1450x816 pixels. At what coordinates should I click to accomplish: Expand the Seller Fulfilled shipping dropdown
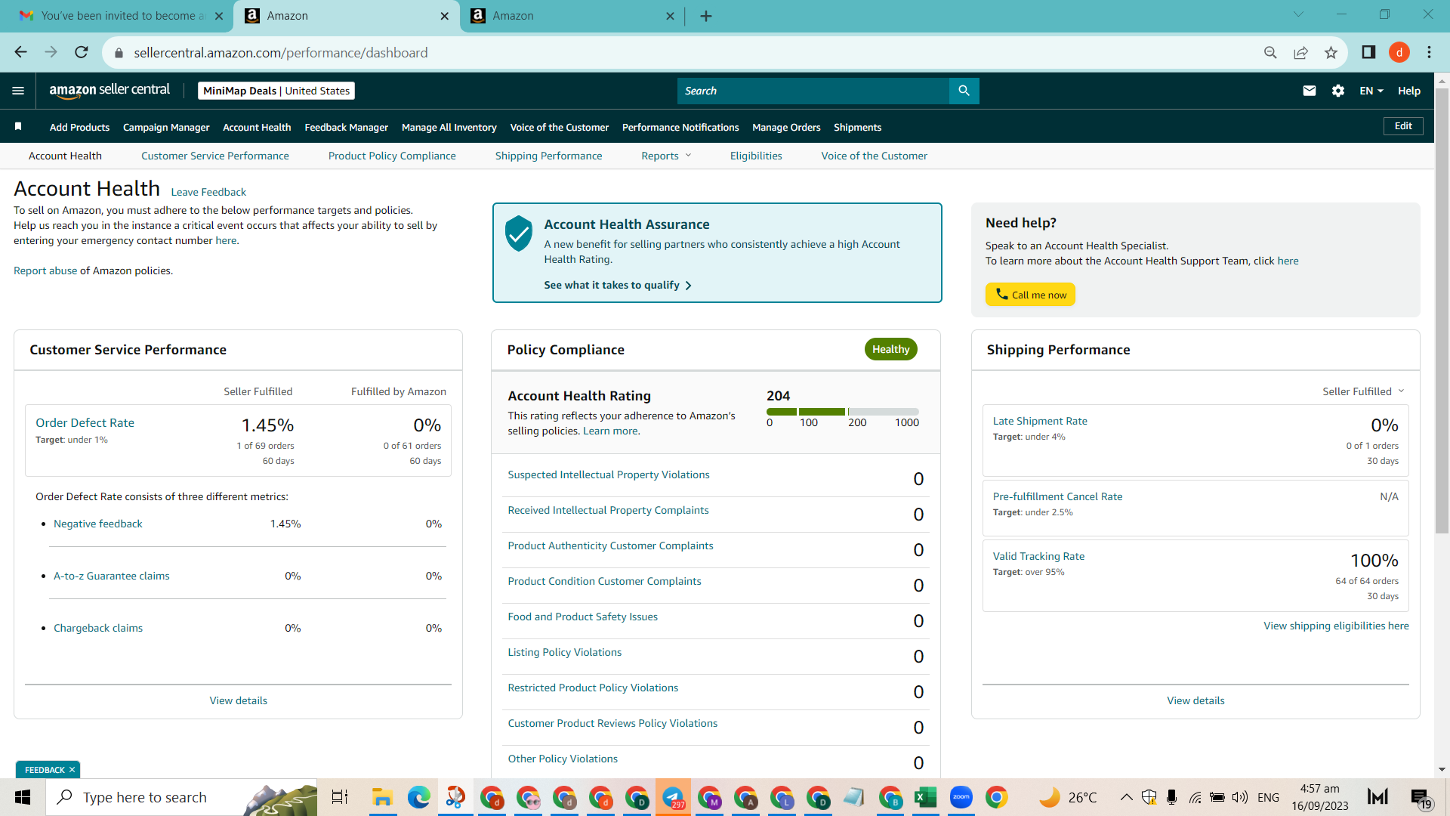click(x=1363, y=391)
